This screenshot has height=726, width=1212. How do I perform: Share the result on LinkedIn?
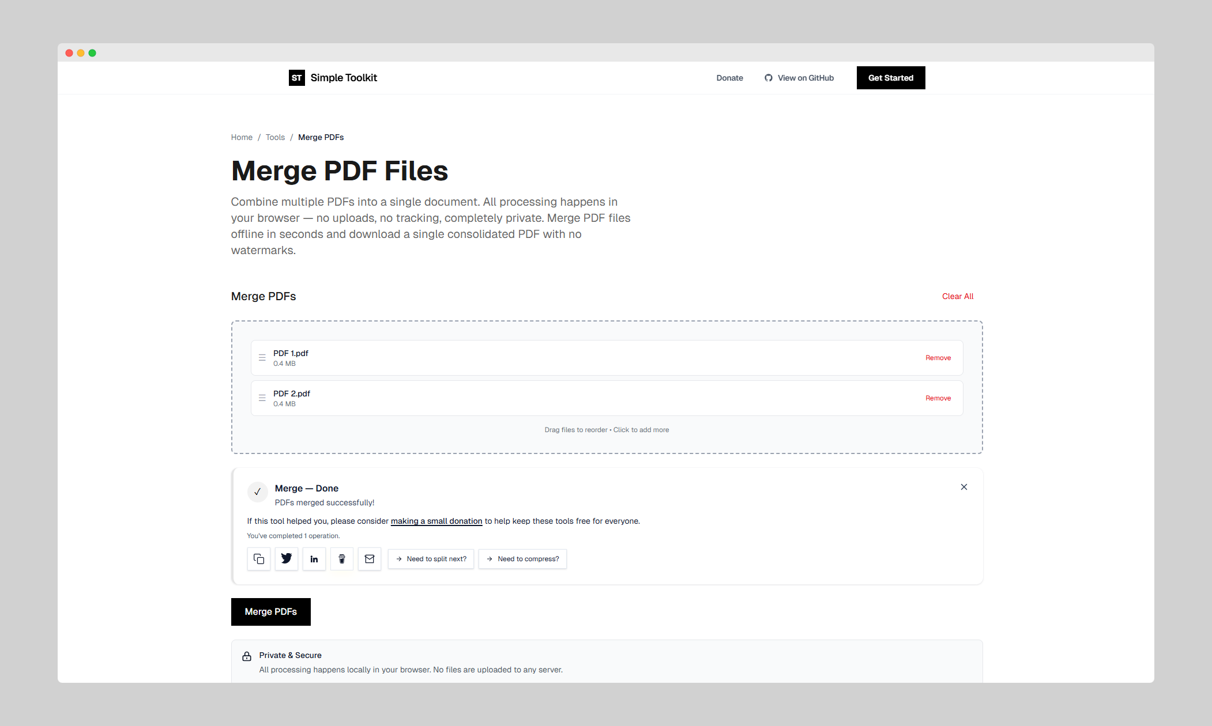[314, 559]
